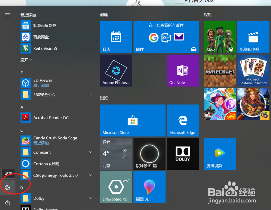Click the C letter index header
Screen dimensions: 271x210
(x=22, y=130)
